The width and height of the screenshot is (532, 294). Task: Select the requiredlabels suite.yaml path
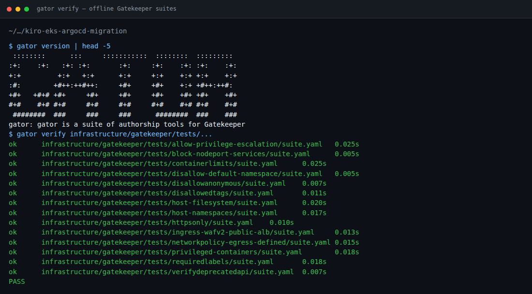pyautogui.click(x=158, y=262)
